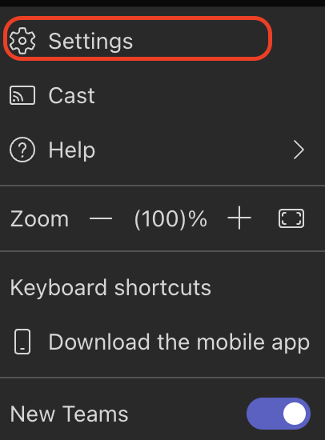Screen dimensions: 325x440
Task: Click the Settings gear icon
Action: tap(22, 41)
